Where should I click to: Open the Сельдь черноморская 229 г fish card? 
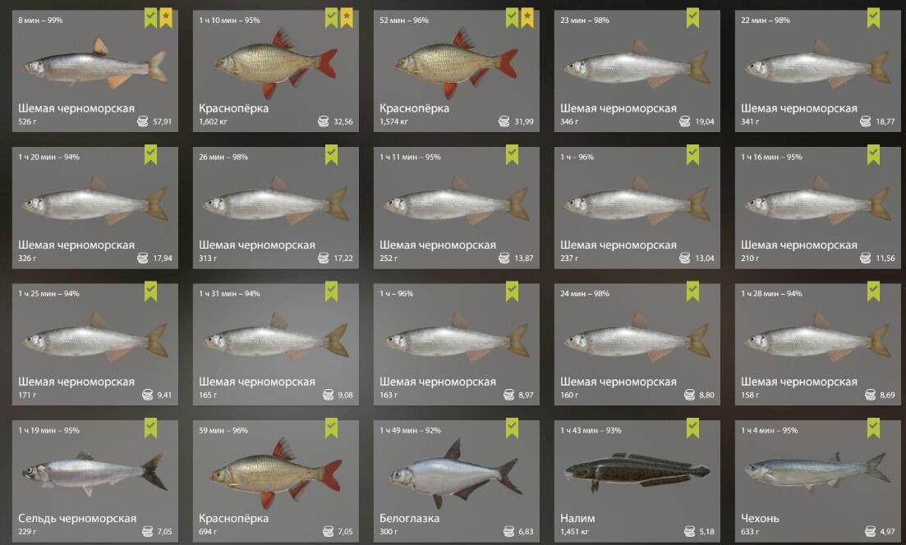coord(95,482)
